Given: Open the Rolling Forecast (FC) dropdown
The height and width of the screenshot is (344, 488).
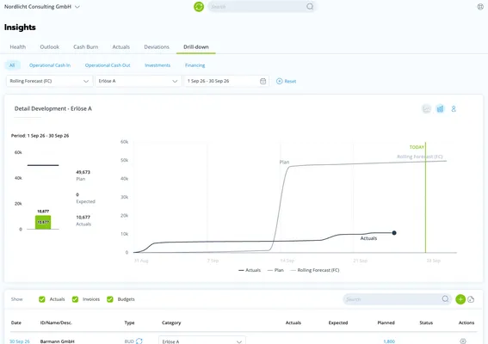Looking at the screenshot, I should 49,81.
